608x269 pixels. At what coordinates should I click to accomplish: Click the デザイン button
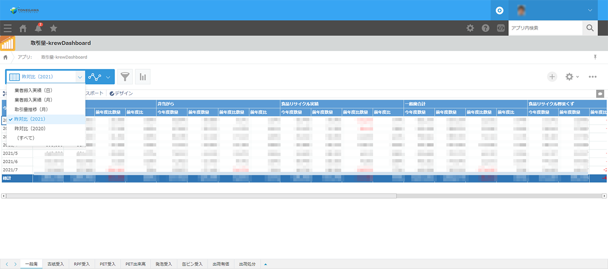[x=121, y=93]
